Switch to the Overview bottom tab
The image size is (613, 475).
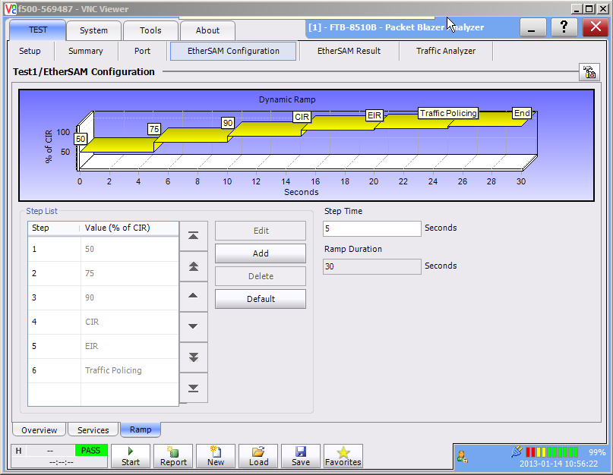(x=39, y=429)
